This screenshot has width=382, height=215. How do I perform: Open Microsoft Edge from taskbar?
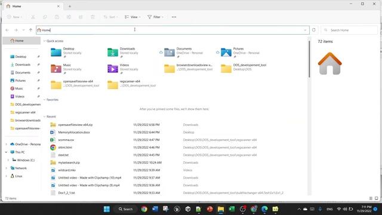coord(264,209)
